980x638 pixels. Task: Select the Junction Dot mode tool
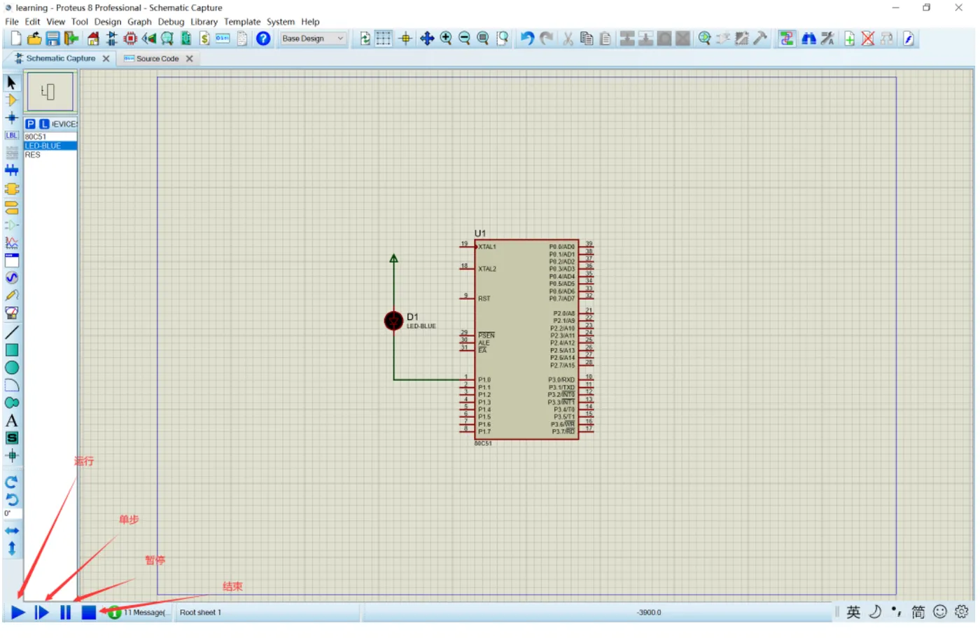coord(11,118)
